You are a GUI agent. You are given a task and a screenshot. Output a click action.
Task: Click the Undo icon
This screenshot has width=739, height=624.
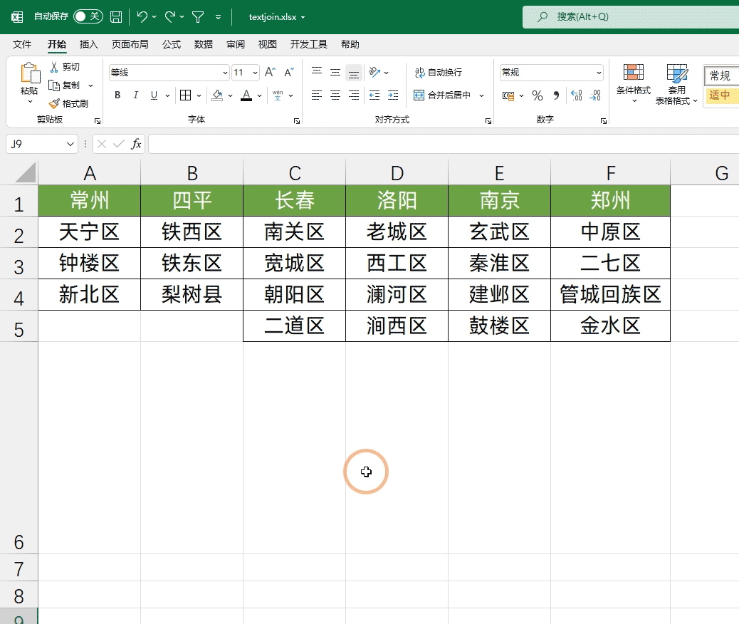(x=140, y=17)
